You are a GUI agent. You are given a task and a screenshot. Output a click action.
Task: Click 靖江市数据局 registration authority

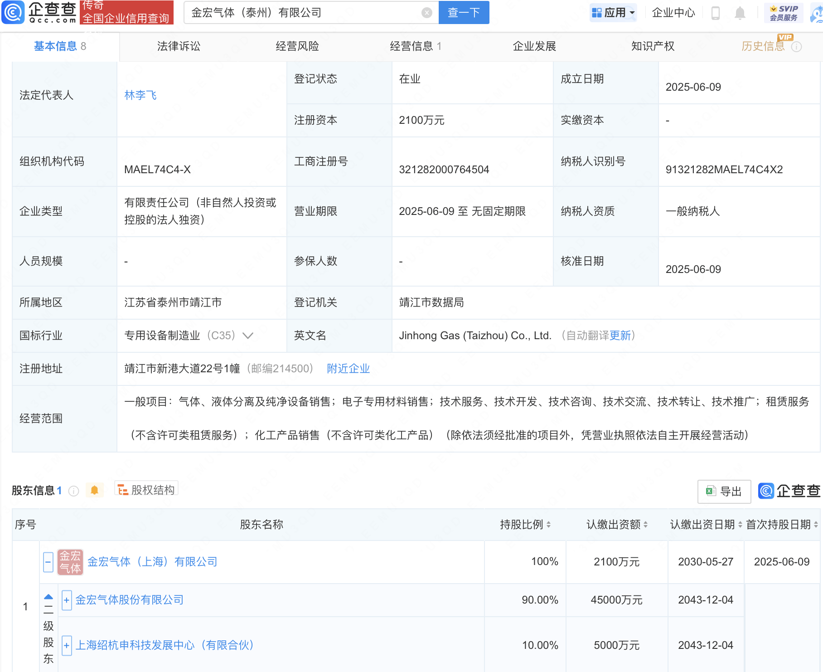[431, 302]
